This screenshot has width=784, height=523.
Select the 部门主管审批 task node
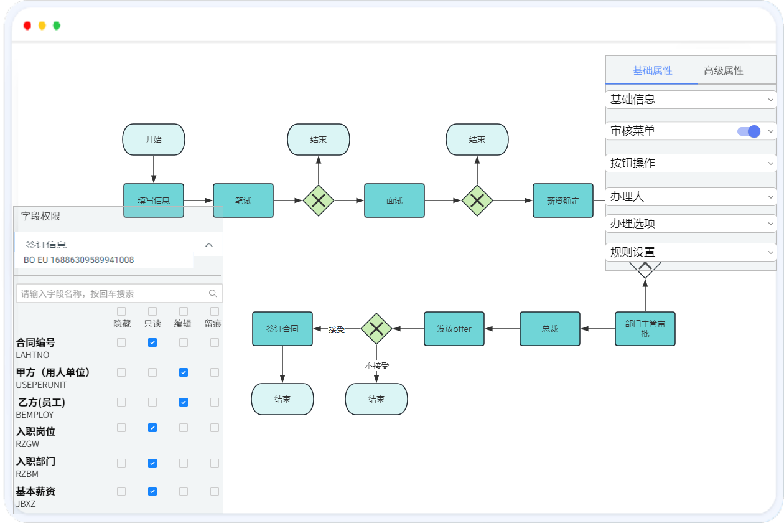(645, 329)
